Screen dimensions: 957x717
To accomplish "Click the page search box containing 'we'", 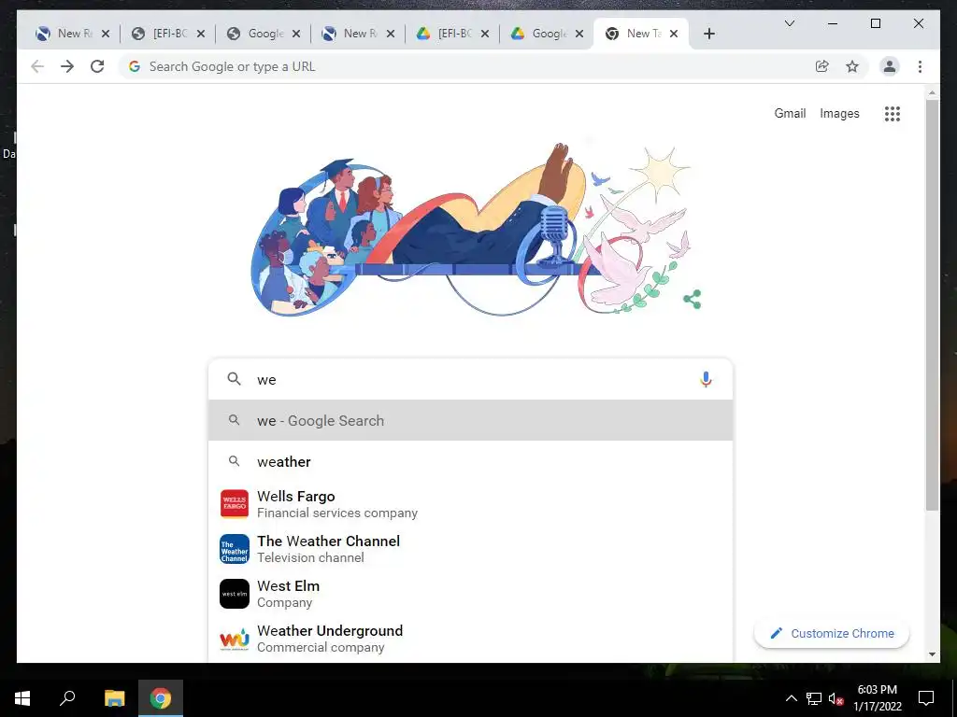I will coord(470,379).
